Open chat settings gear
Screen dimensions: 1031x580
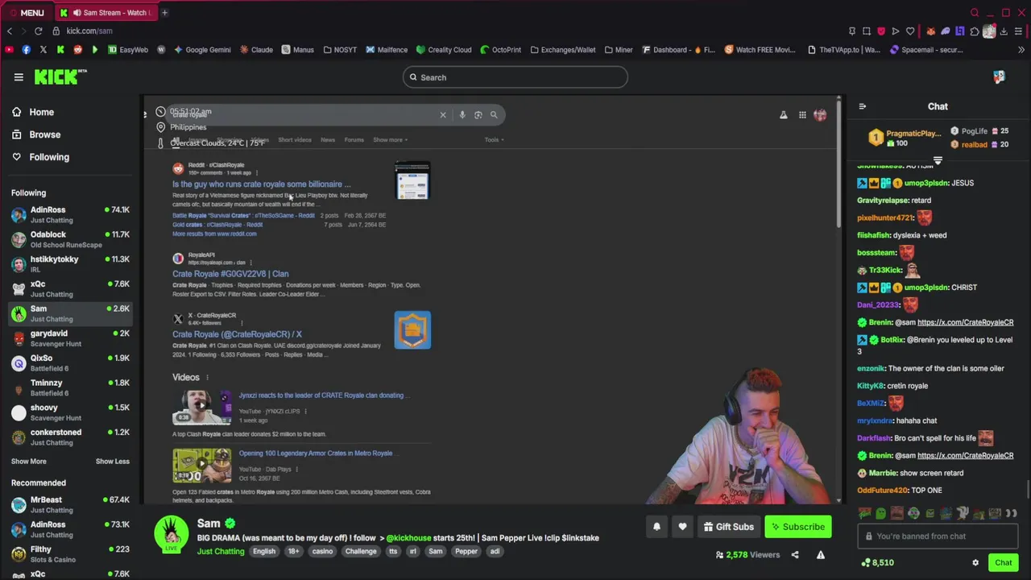tap(975, 563)
